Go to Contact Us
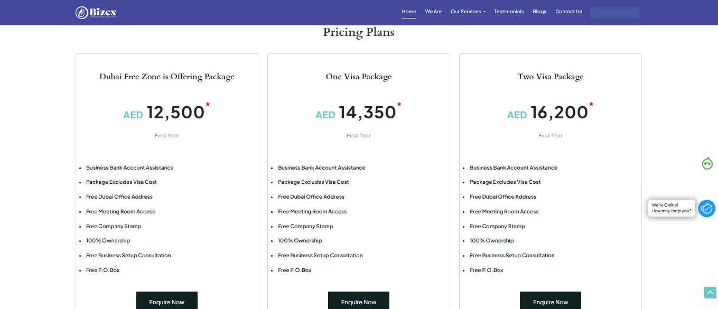This screenshot has height=309, width=718. (x=568, y=11)
